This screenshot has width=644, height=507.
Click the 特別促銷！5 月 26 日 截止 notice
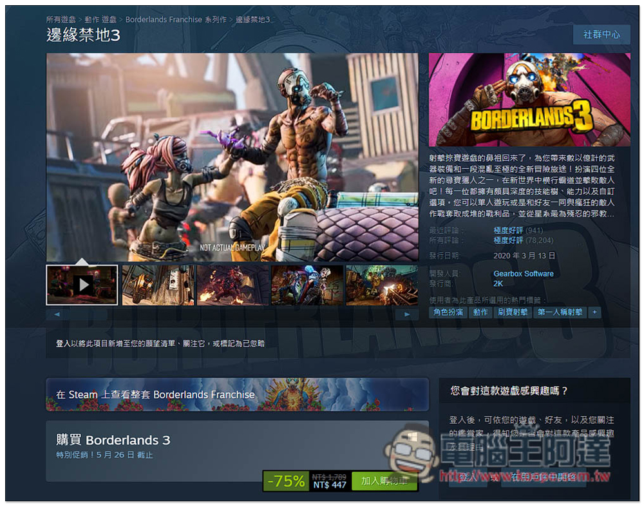pyautogui.click(x=104, y=455)
